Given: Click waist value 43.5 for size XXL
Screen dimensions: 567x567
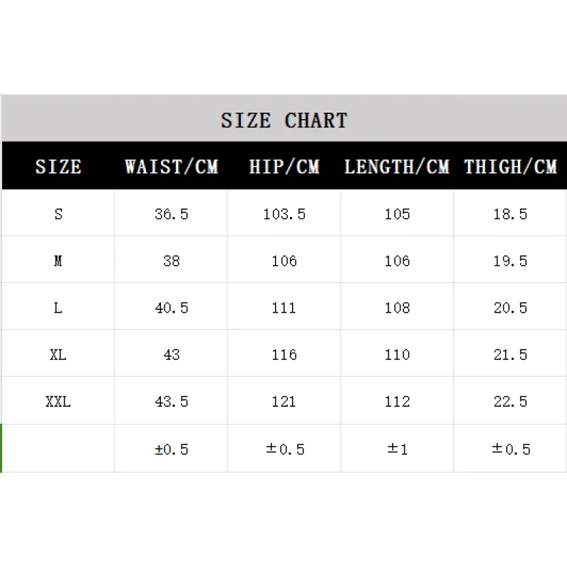Looking at the screenshot, I should pos(172,402).
